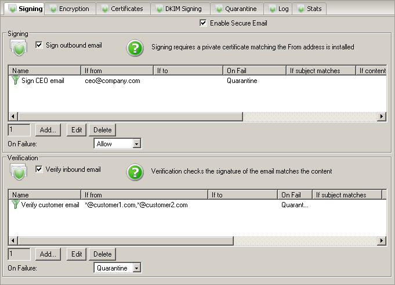Image resolution: width=395 pixels, height=285 pixels.
Task: Open the Certificates tab
Action: coord(123,9)
